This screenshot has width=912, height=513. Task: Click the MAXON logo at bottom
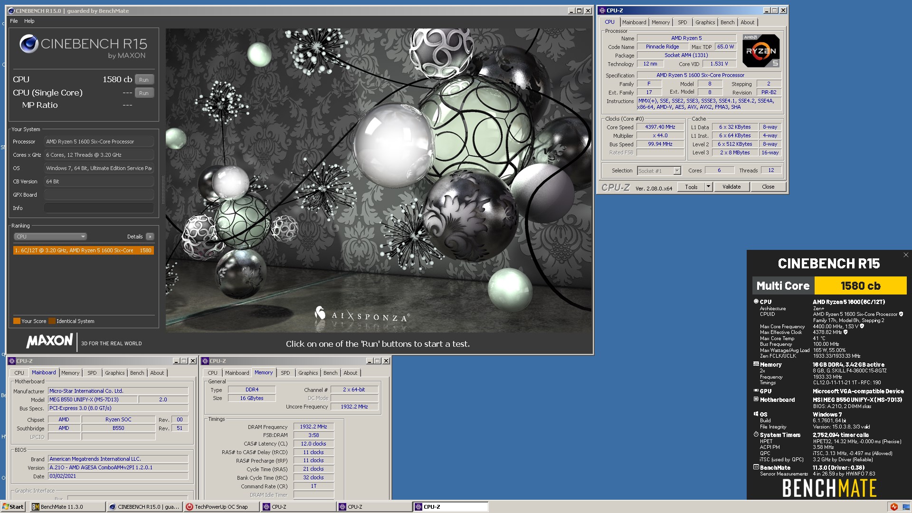50,341
